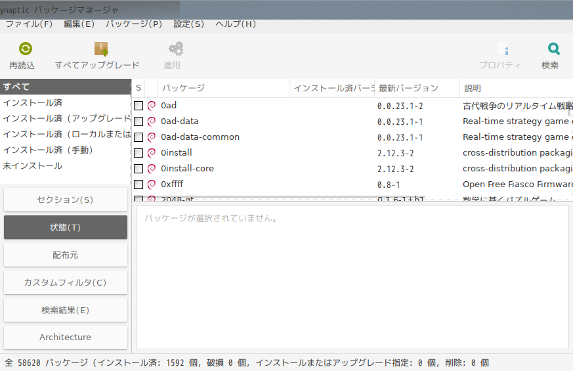Click the 状態(T) filter button
This screenshot has height=371, width=573.
point(66,227)
